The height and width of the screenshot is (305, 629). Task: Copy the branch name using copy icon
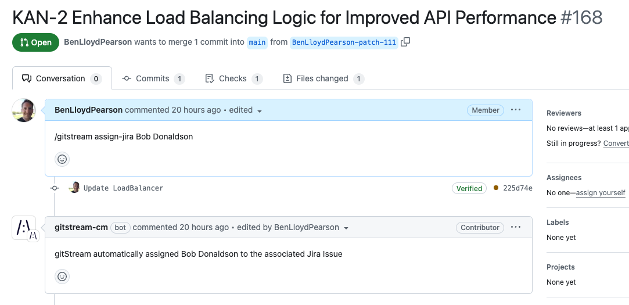[405, 42]
